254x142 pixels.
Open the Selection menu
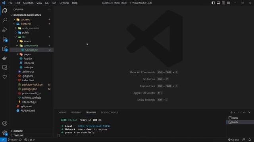pos(28,3)
